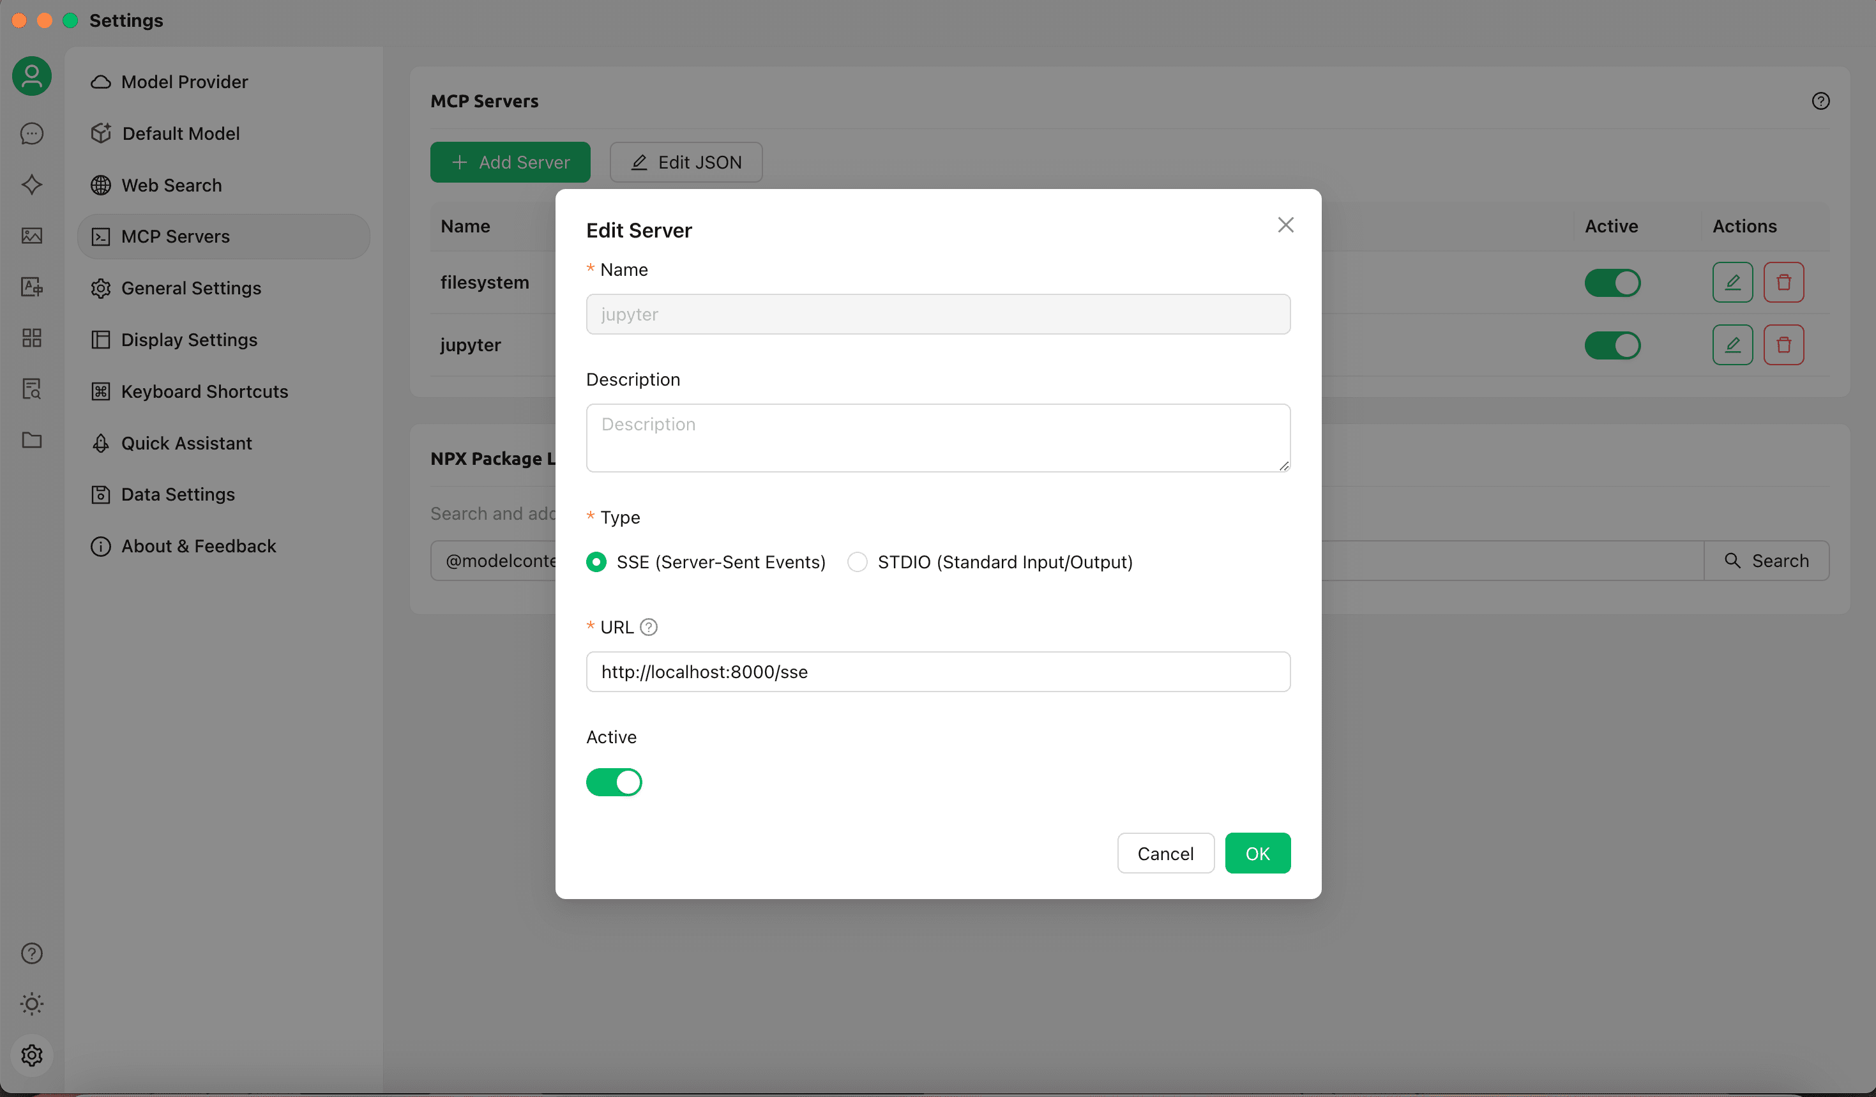The image size is (1876, 1097).
Task: Open the files folder sidebar icon
Action: coord(31,440)
